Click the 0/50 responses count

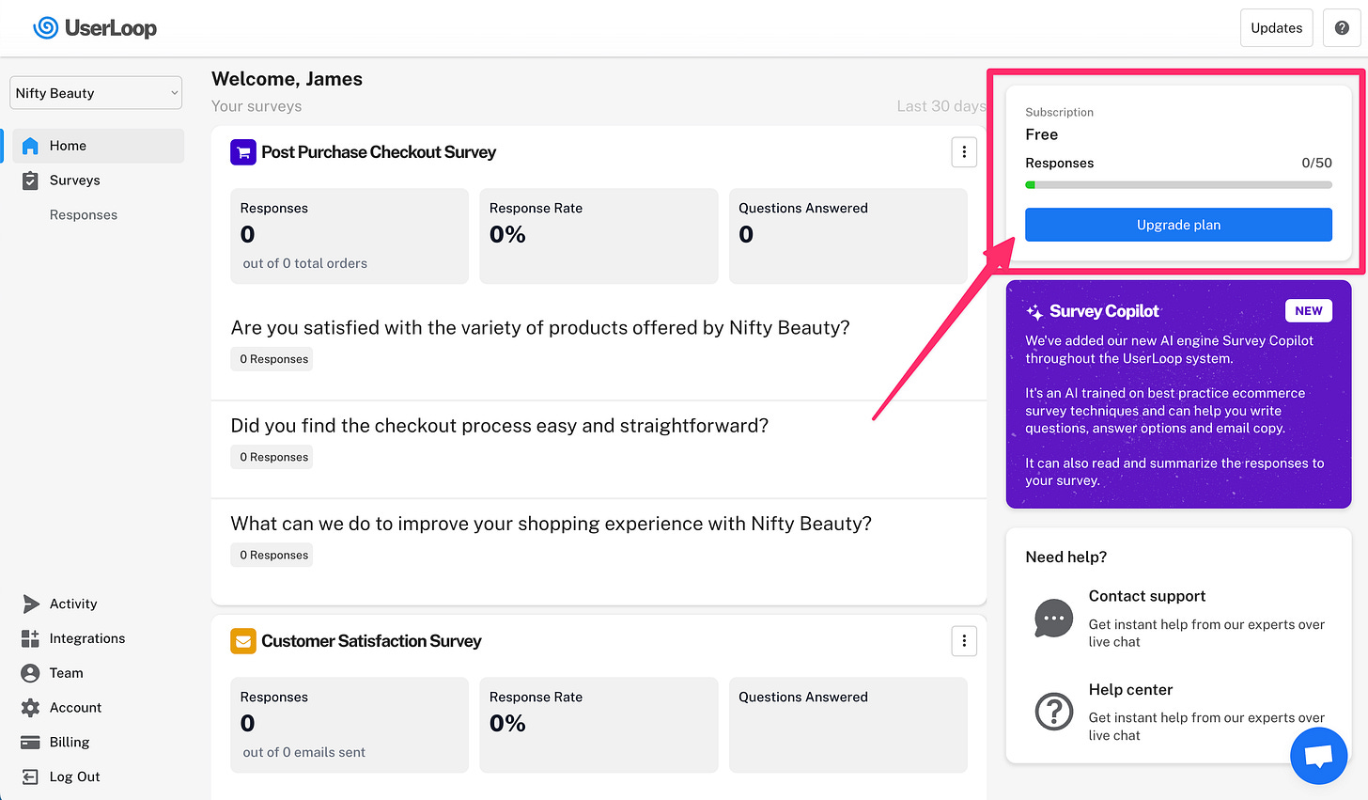[1316, 163]
